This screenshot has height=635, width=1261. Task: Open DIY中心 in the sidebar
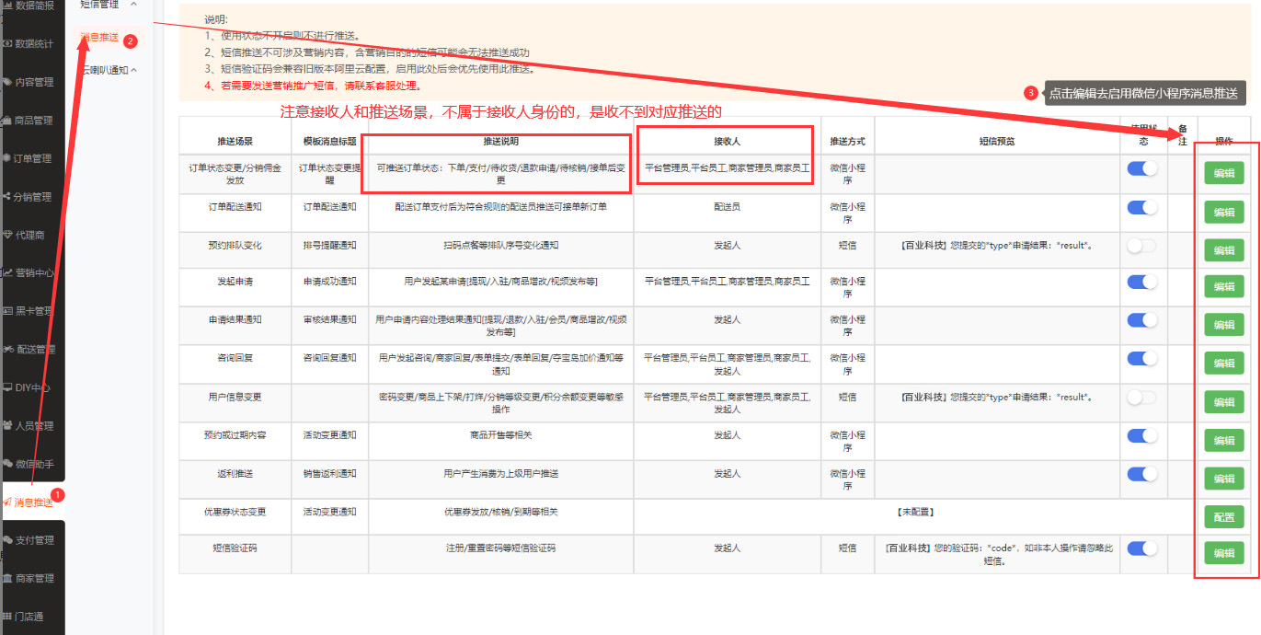(33, 387)
